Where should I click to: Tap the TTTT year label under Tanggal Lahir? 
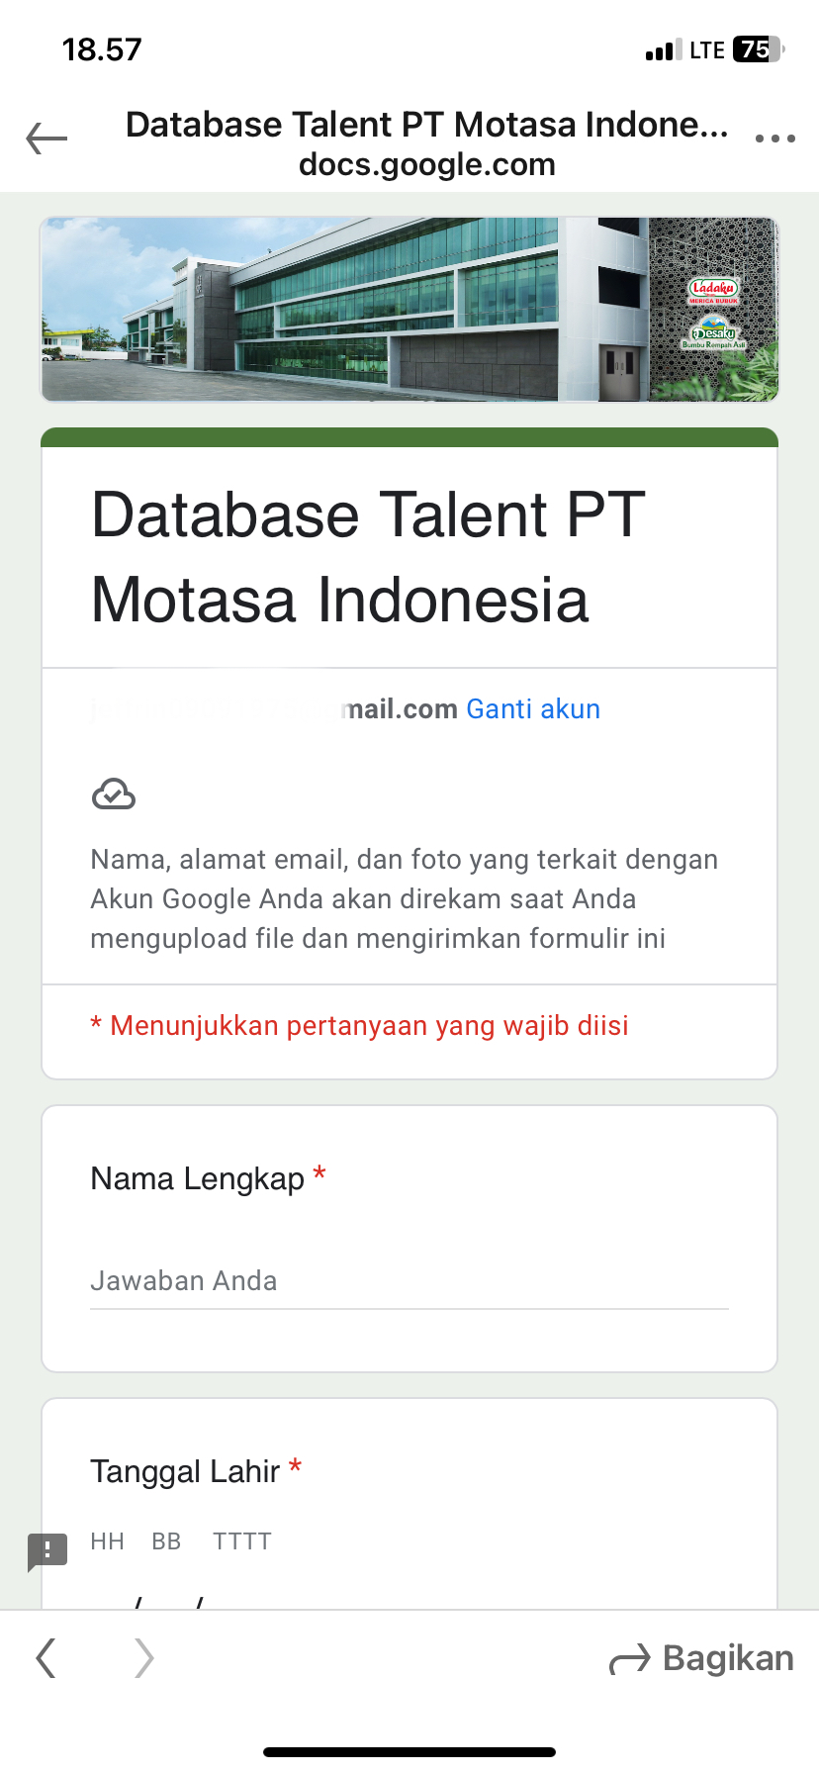click(241, 1541)
